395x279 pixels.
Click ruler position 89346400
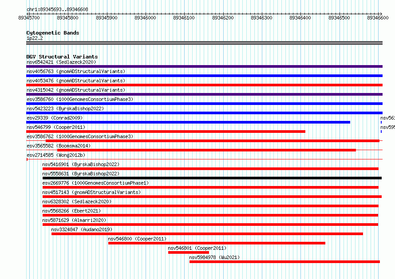click(x=300, y=18)
